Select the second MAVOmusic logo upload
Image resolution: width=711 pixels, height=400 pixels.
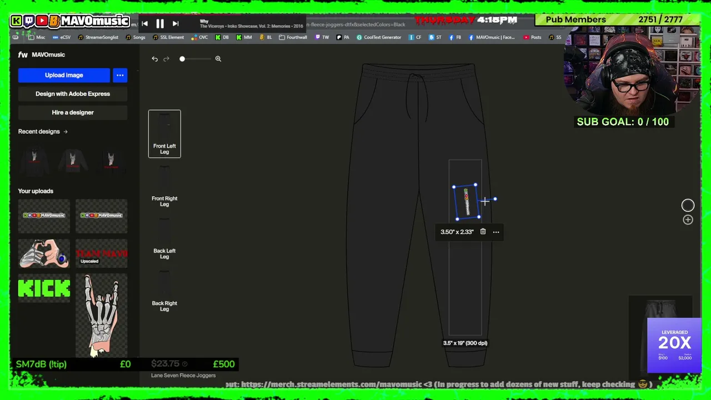[x=101, y=216]
